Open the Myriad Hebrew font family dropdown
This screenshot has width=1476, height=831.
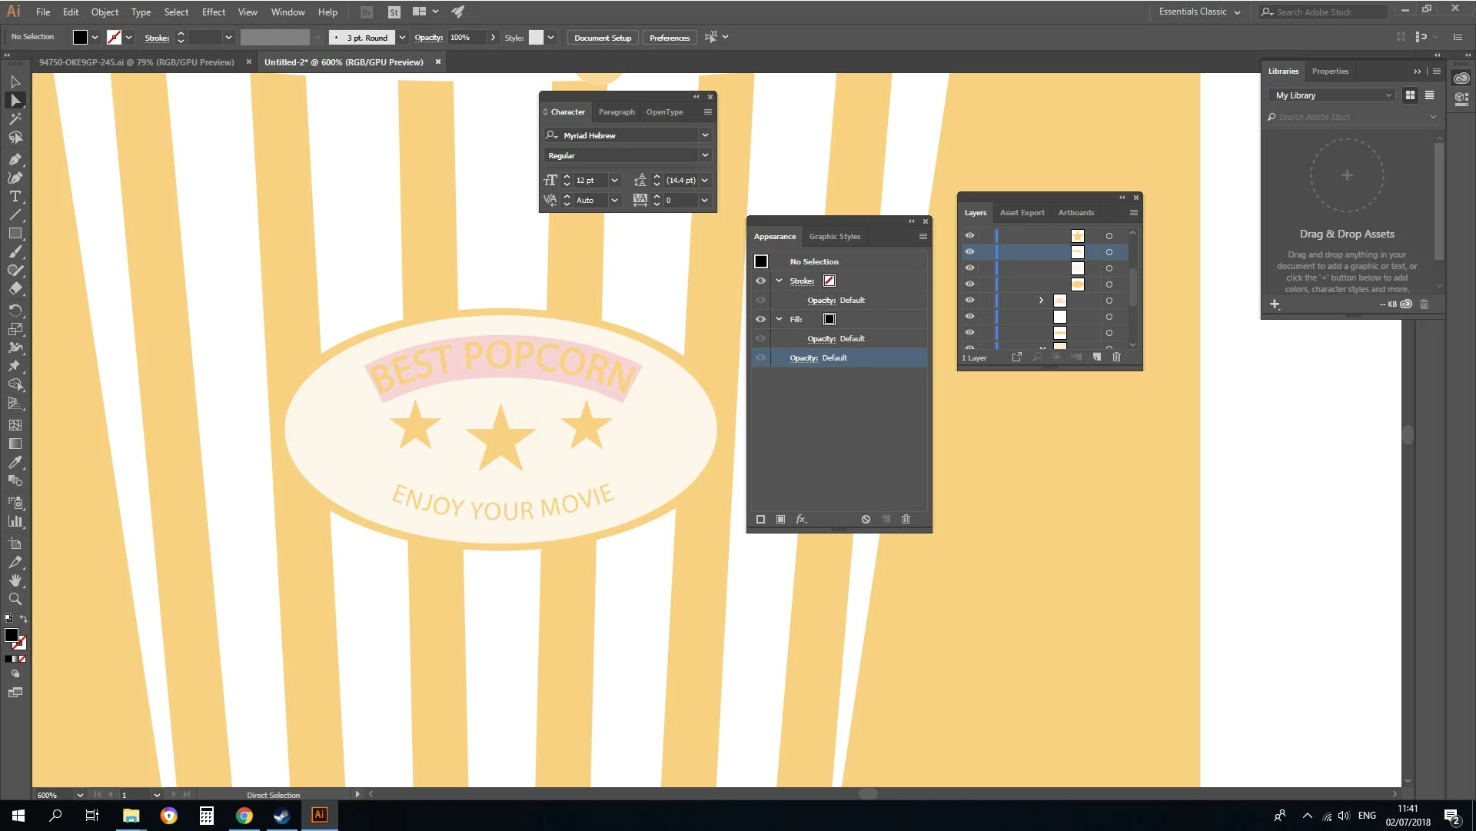pos(704,135)
